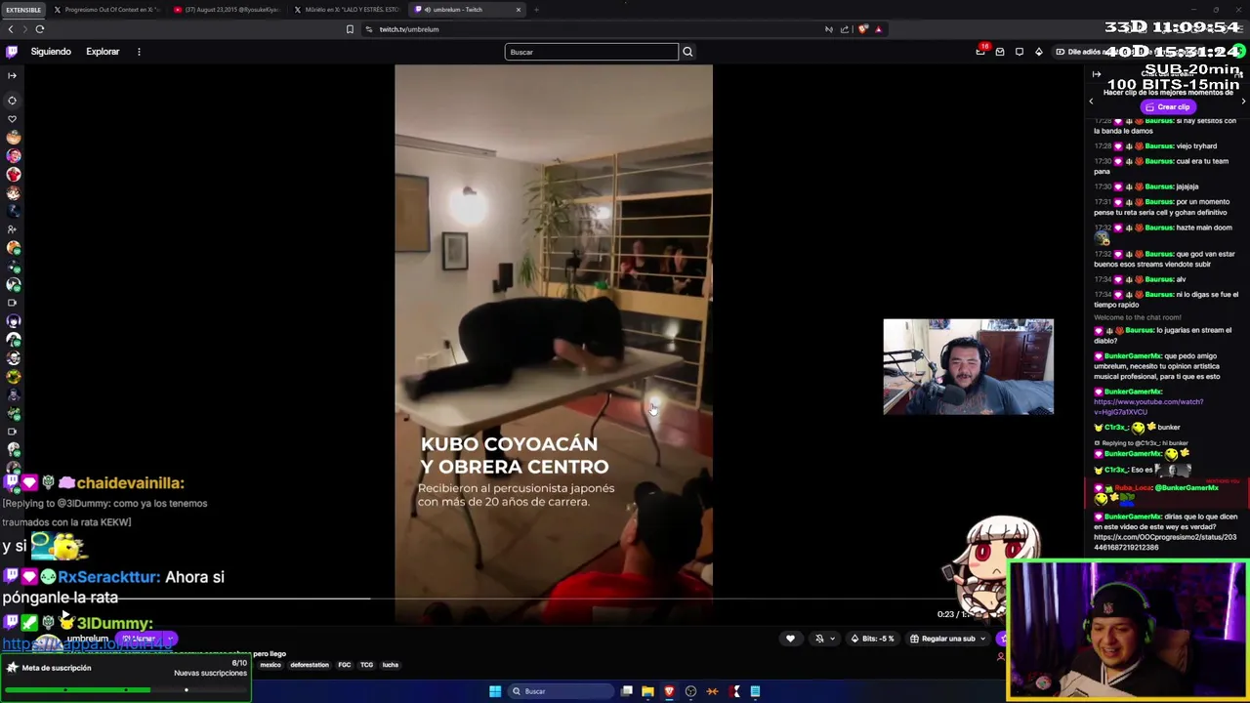The width and height of the screenshot is (1250, 703).
Task: Reload the current browser page
Action: [40, 29]
